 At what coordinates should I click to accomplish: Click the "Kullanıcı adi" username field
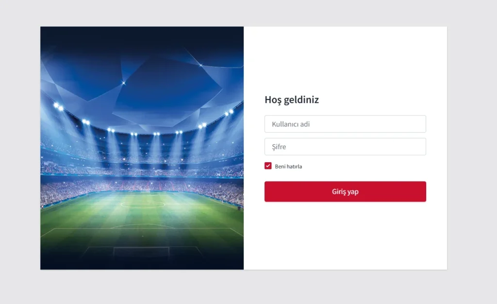[x=345, y=124]
